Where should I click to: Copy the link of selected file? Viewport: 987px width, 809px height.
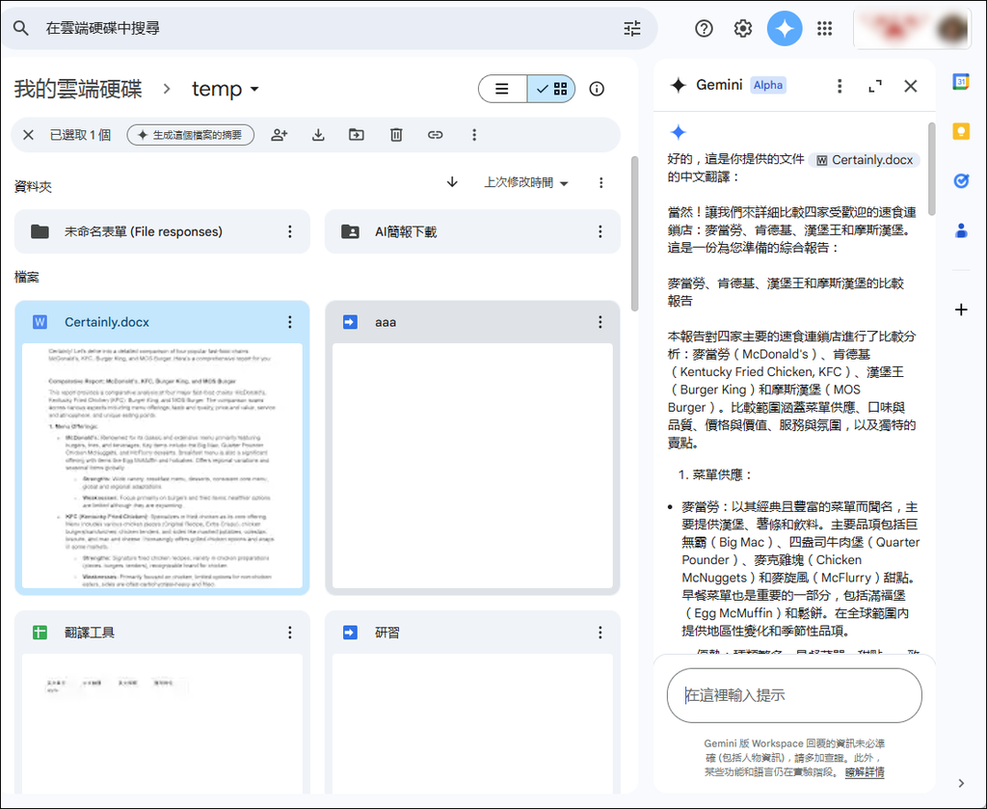coord(435,135)
